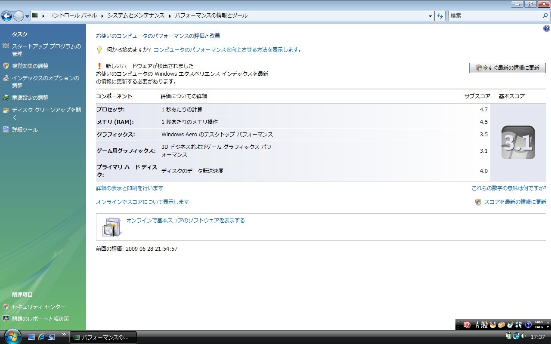Click the shield icon for 視覚効果の調整

(6, 66)
